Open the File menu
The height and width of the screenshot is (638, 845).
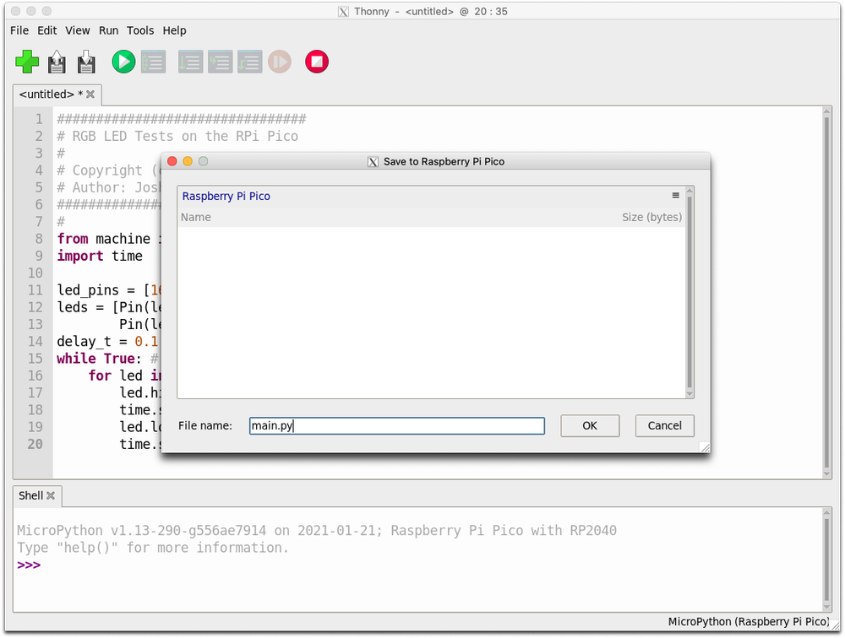(x=19, y=30)
